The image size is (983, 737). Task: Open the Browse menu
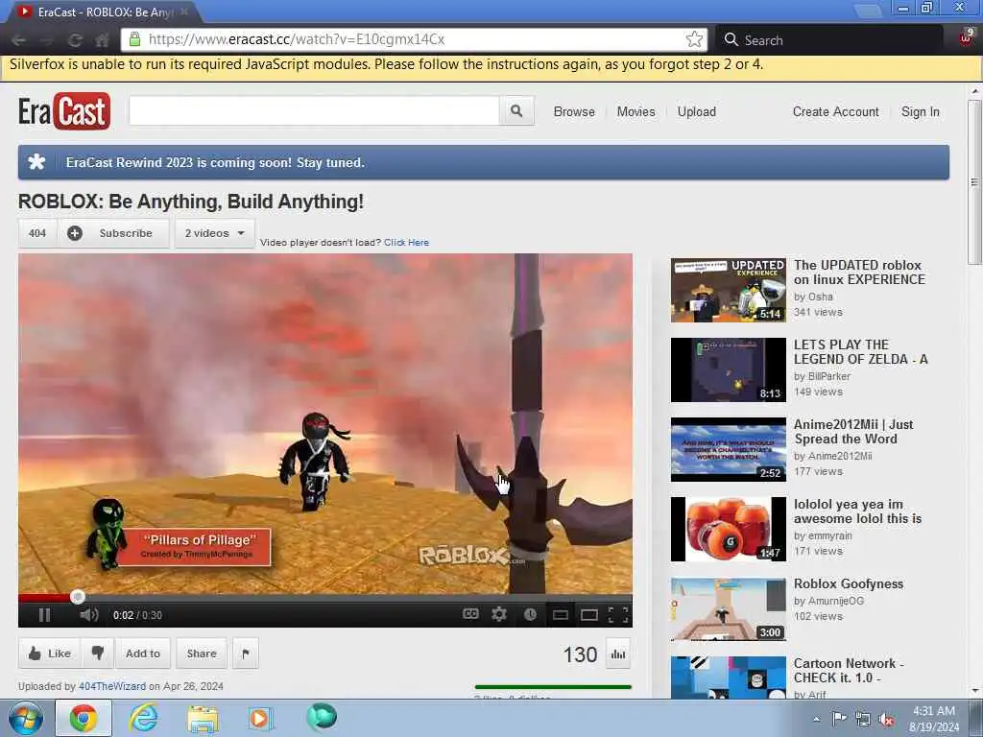(x=574, y=111)
